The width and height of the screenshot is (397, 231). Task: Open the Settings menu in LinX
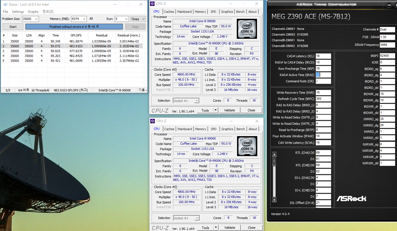coord(18,12)
